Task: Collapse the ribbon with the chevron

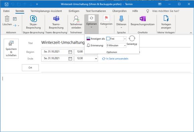Action: click(191, 33)
